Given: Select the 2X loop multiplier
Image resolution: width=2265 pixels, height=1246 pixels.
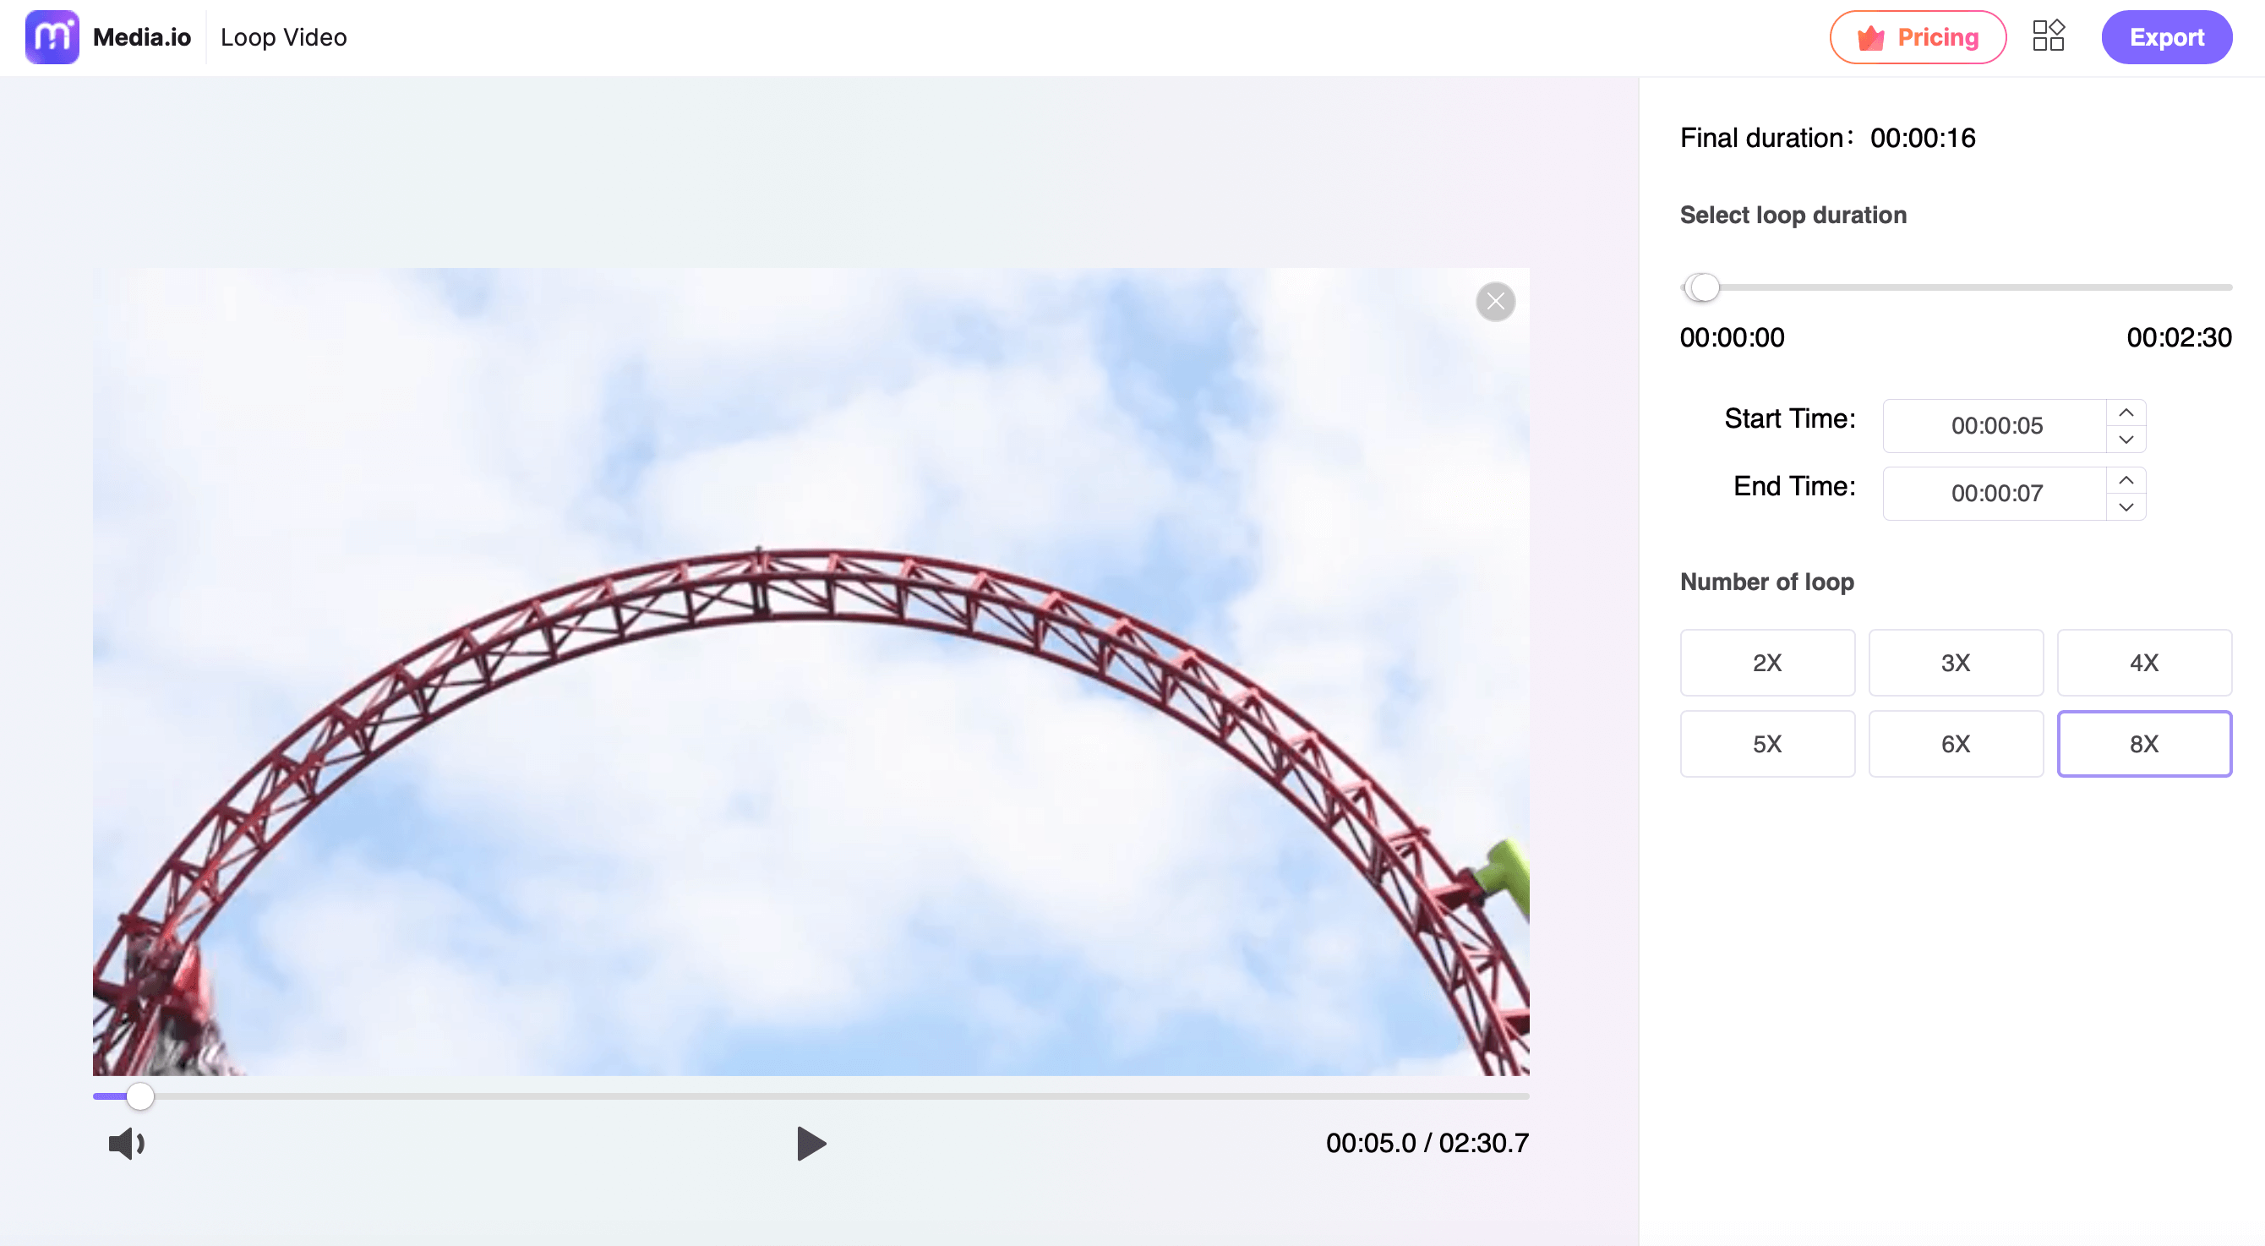Looking at the screenshot, I should 1766,661.
